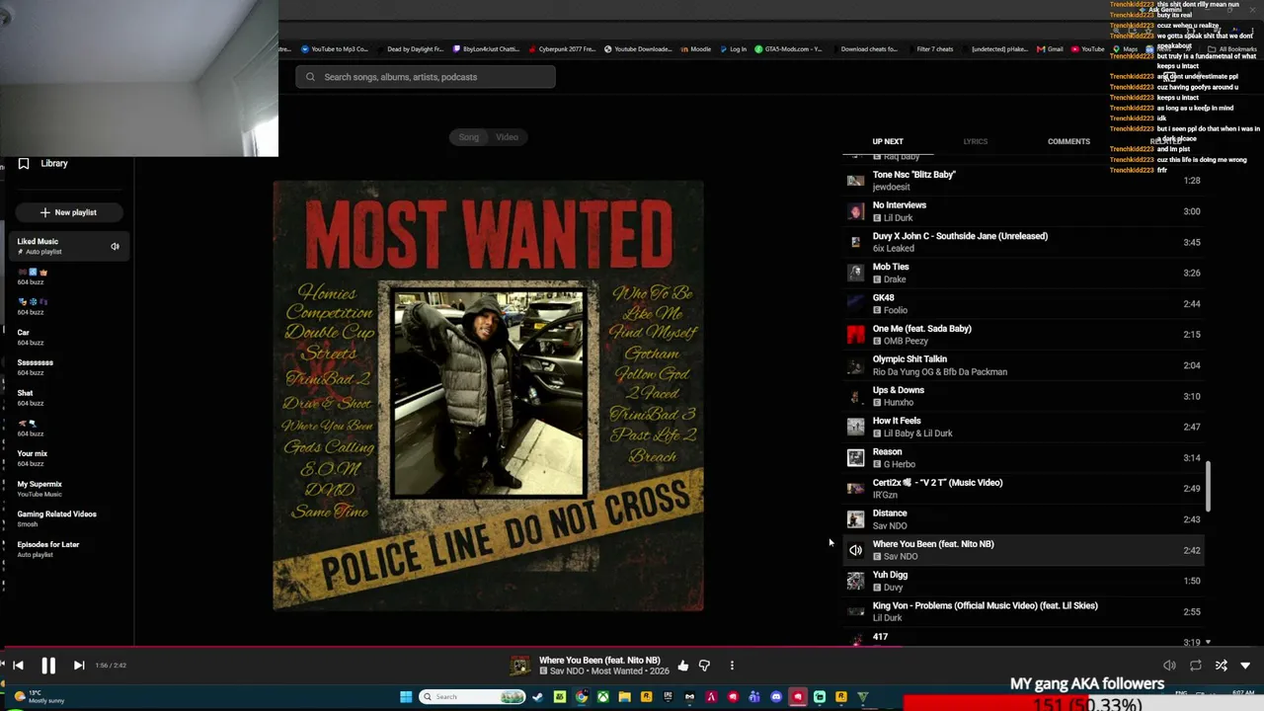
Task: Open the Windows Start menu
Action: pos(405,697)
